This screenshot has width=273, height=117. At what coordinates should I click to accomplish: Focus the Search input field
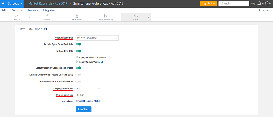coord(234,3)
